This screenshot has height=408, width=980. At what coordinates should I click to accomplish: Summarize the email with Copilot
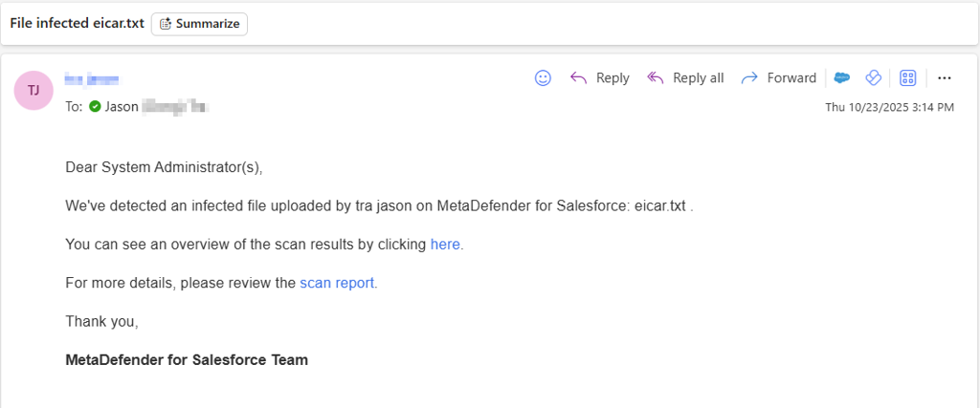point(199,24)
